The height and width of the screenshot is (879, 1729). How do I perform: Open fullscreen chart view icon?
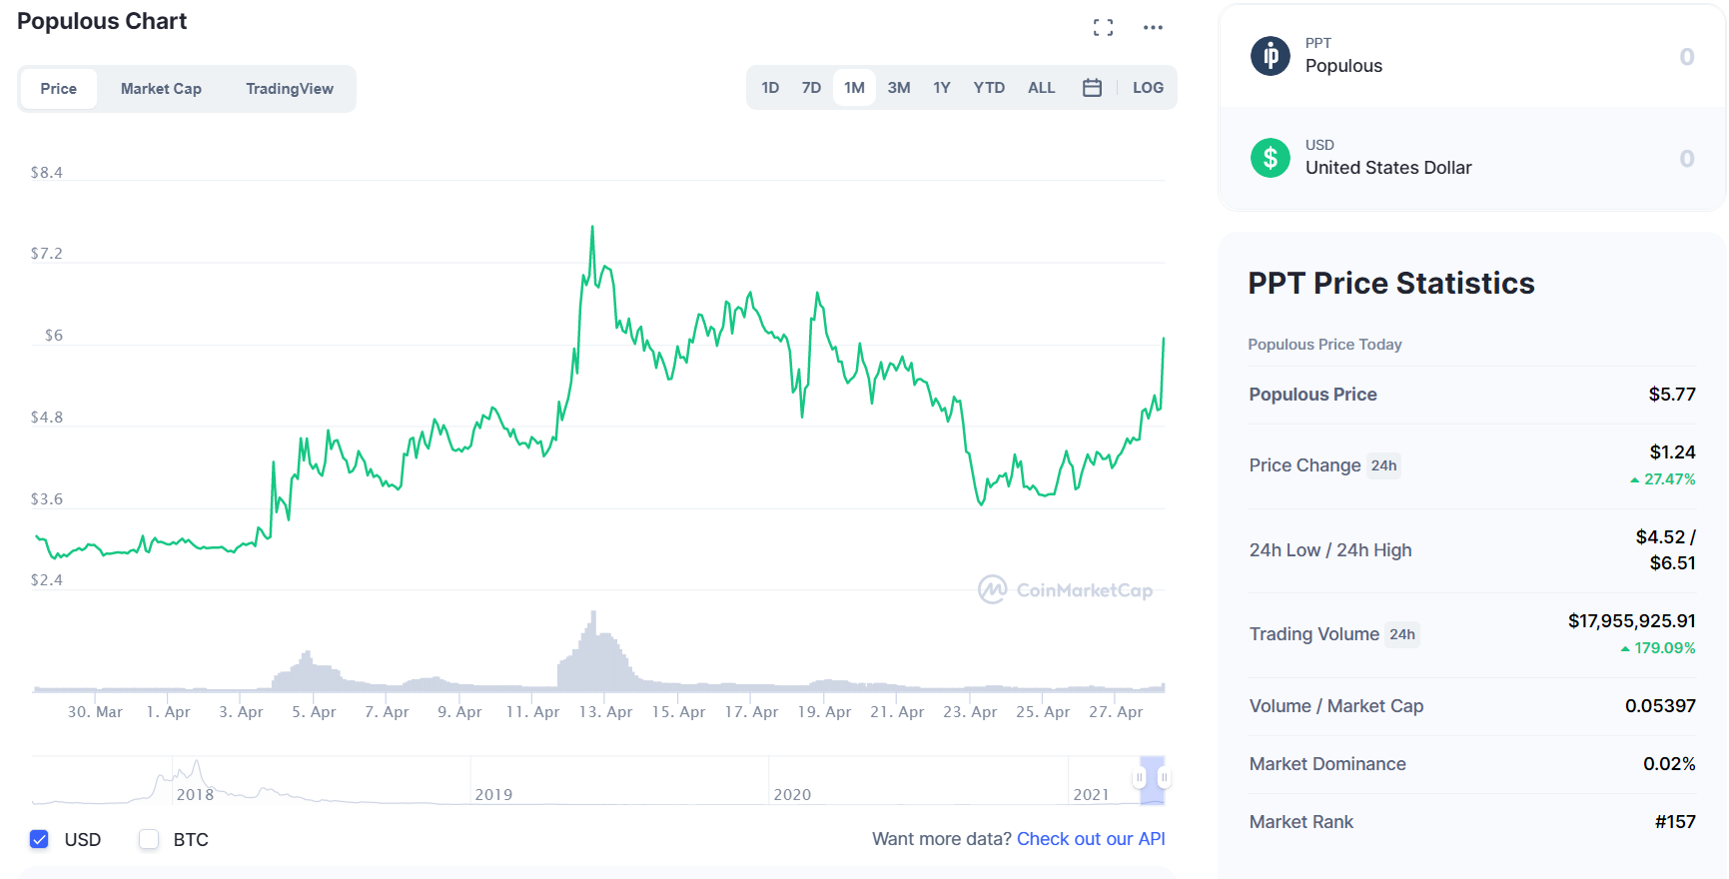(x=1103, y=28)
